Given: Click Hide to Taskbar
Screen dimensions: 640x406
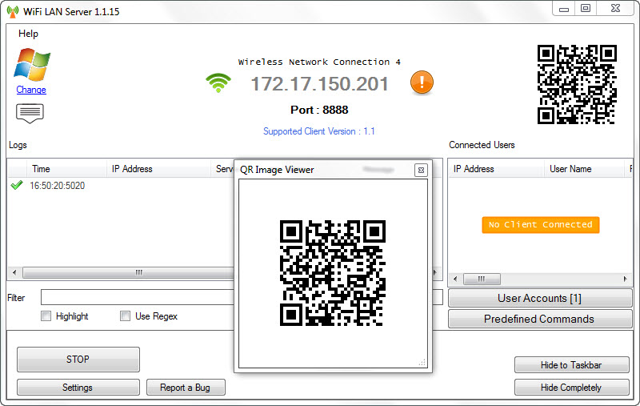Looking at the screenshot, I should (571, 364).
